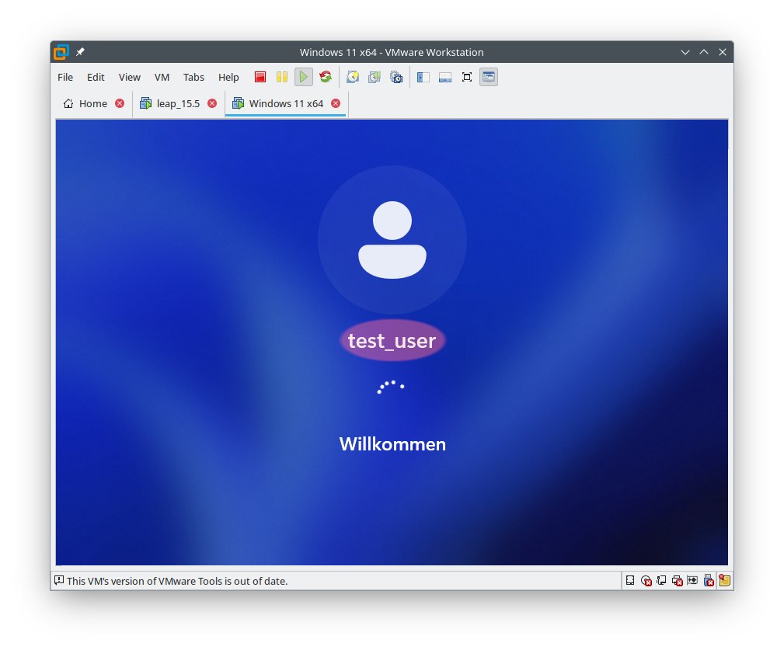This screenshot has width=784, height=650.
Task: Open the Edit menu
Action: (x=96, y=77)
